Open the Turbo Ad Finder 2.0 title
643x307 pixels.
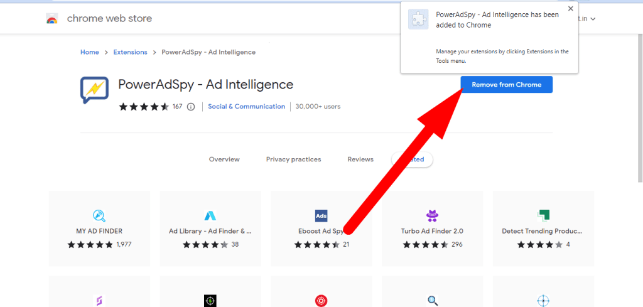click(x=432, y=231)
